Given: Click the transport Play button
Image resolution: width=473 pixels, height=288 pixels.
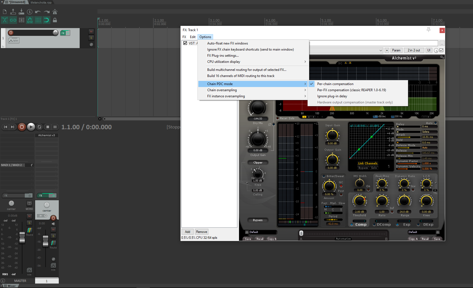Looking at the screenshot, I should point(31,127).
